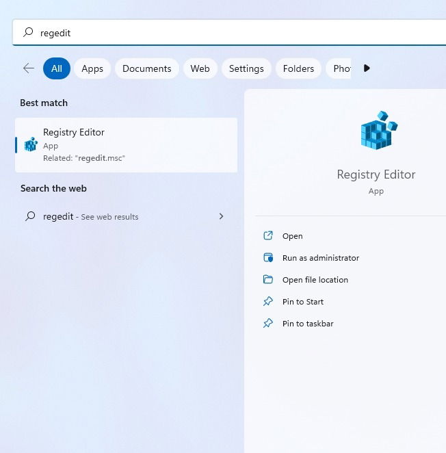Select the Settings filter tab

pyautogui.click(x=246, y=68)
